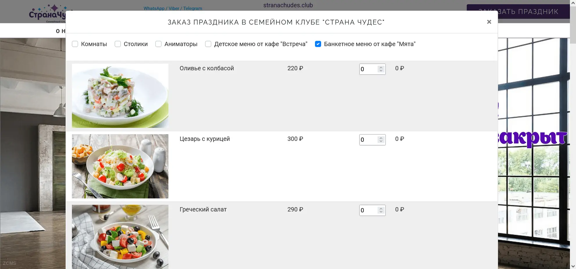
Task: Uncheck Банкетное меню от кафе "Мята"
Action: point(318,44)
